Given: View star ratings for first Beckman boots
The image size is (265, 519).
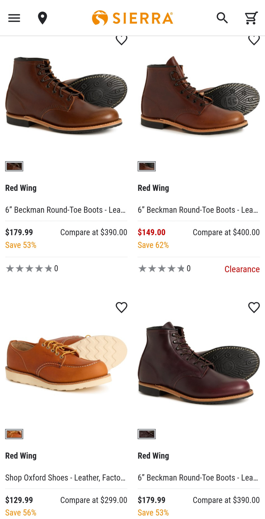Looking at the screenshot, I should 29,269.
